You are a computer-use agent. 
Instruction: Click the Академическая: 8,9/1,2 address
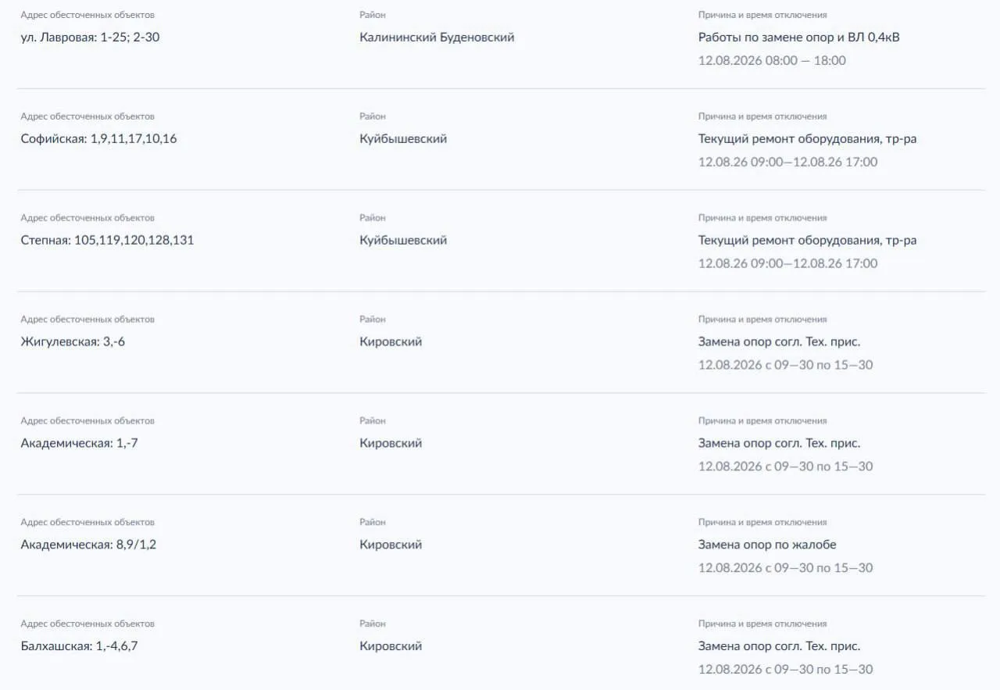coord(88,545)
